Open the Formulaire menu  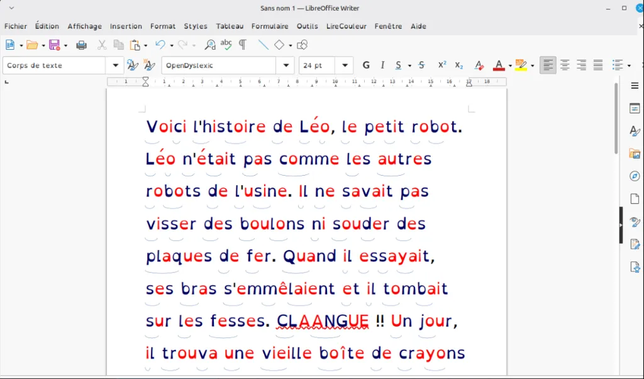pos(270,26)
